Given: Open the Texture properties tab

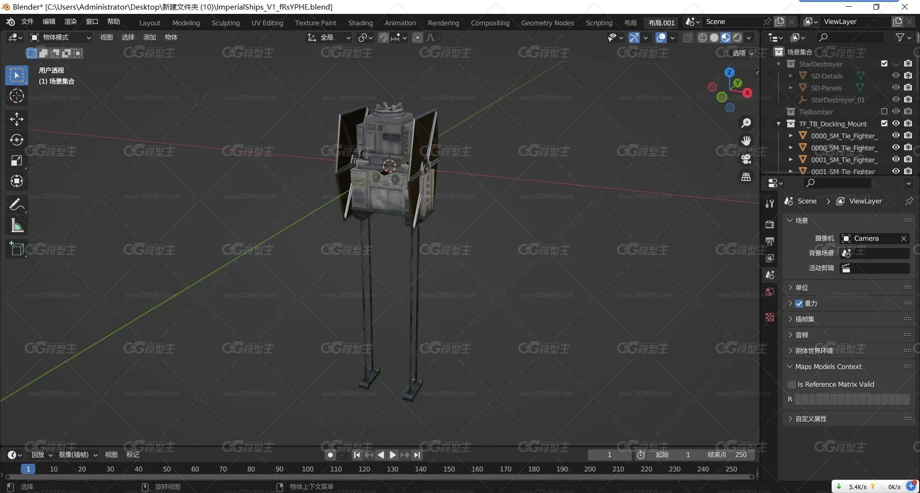Looking at the screenshot, I should (x=770, y=317).
